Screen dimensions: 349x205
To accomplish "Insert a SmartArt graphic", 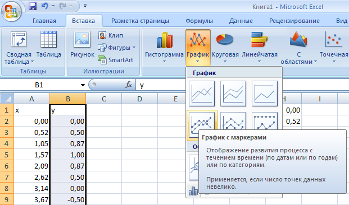I will tap(115, 60).
